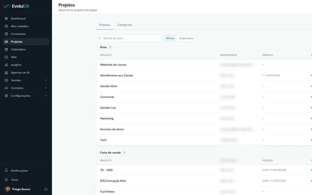Click the Funis de venda group heading
This screenshot has height=195, width=312.
(110, 153)
